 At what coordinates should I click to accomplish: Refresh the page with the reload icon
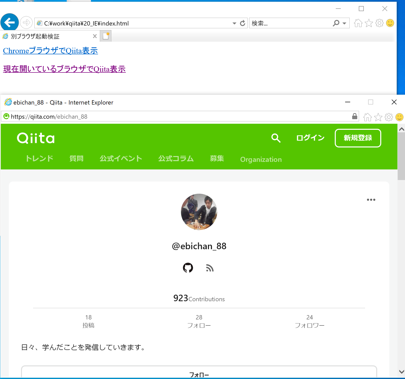(x=242, y=23)
